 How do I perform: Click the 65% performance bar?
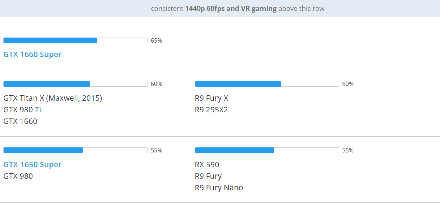point(75,40)
